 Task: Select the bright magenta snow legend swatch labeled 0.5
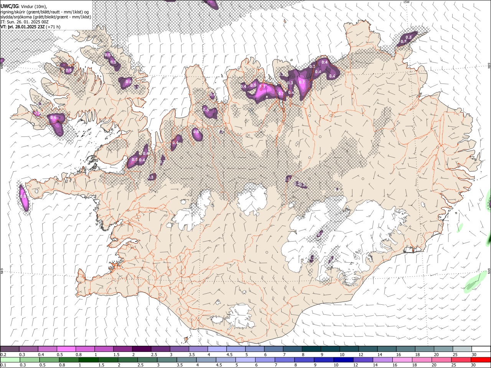click(66, 349)
